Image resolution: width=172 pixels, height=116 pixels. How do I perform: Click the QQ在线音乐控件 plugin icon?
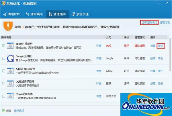point(10,83)
